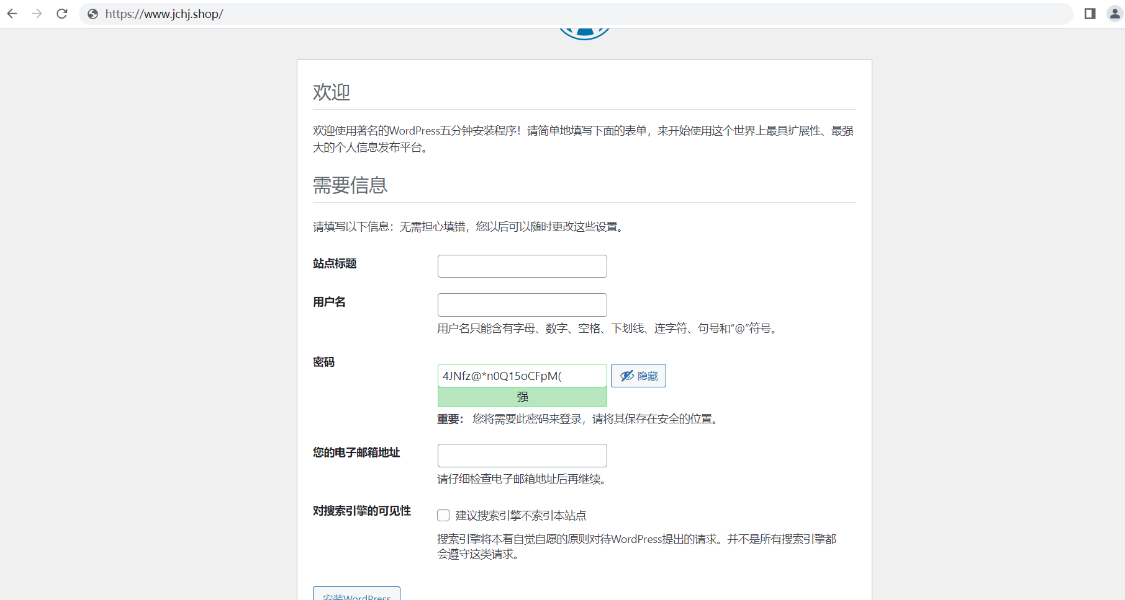Click the 对搜索引擎的可见性 label
This screenshot has height=600, width=1125.
pos(362,511)
